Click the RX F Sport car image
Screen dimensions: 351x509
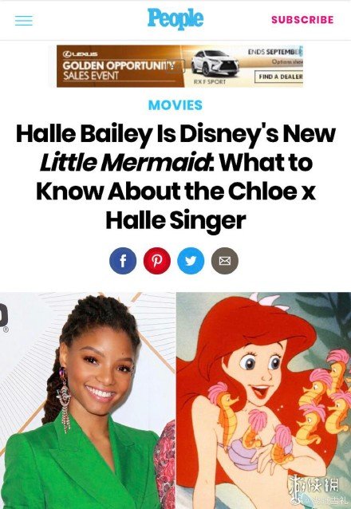[x=215, y=63]
